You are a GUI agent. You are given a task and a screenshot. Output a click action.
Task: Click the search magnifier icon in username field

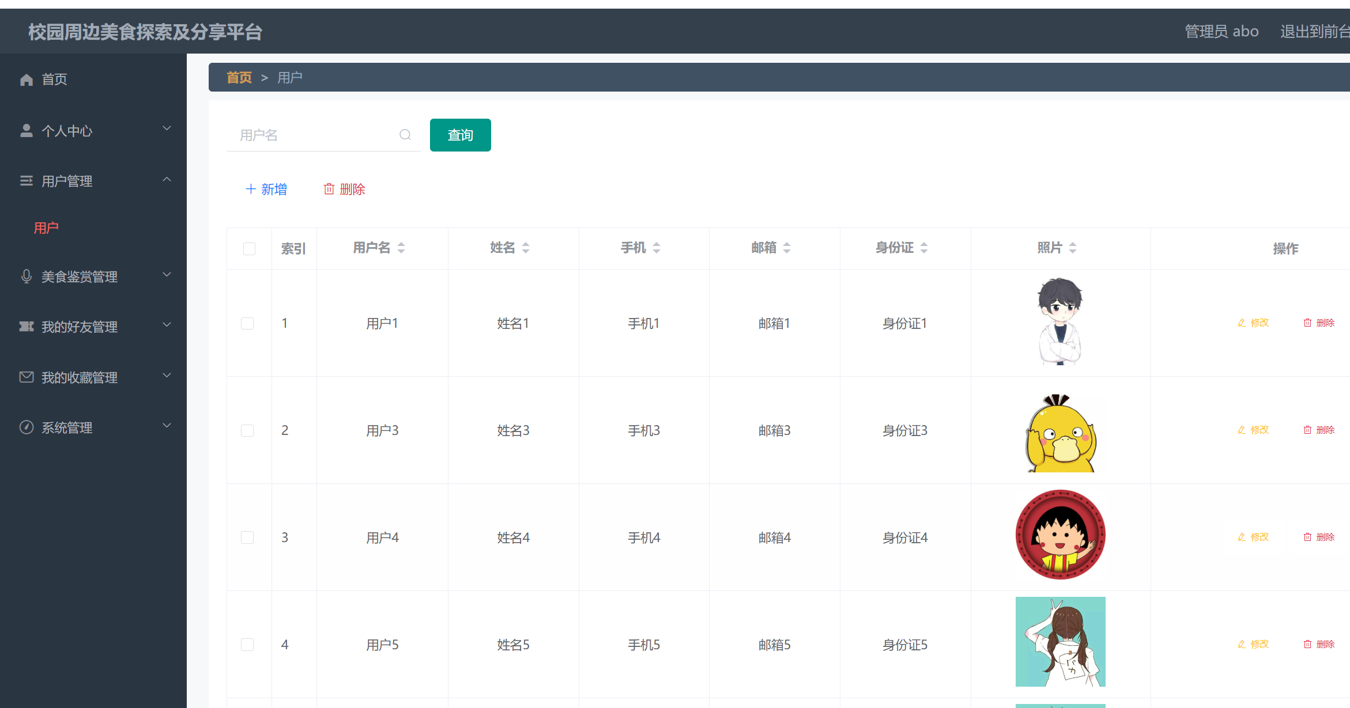405,135
